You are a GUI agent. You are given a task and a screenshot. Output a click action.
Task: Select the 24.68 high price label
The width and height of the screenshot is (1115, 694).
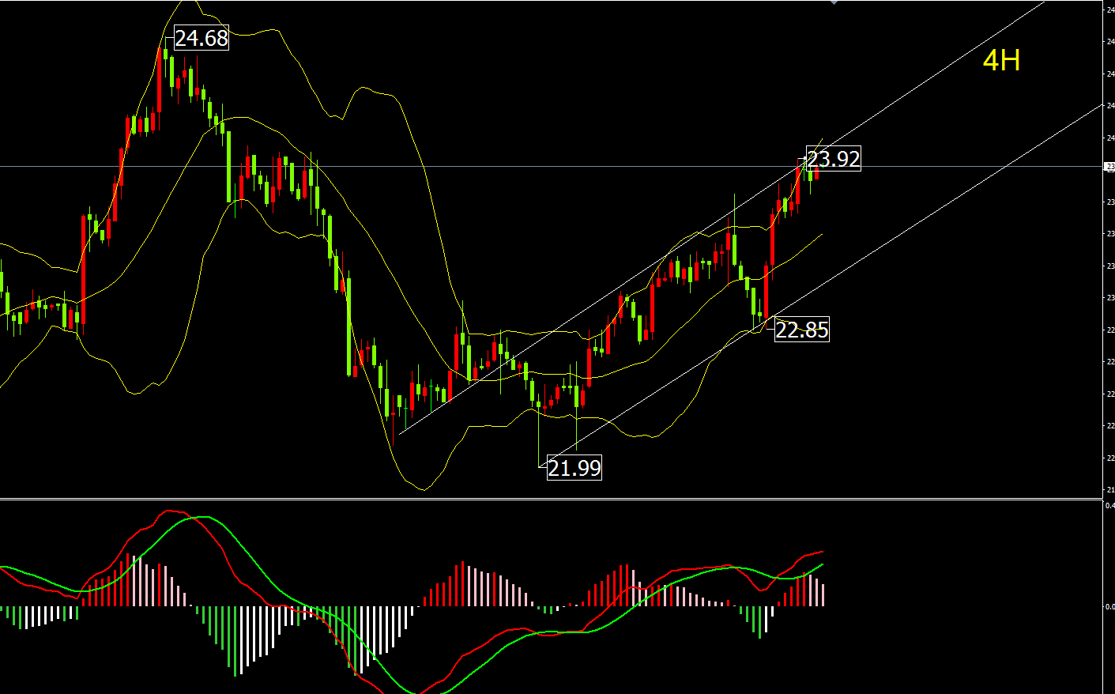coord(202,38)
